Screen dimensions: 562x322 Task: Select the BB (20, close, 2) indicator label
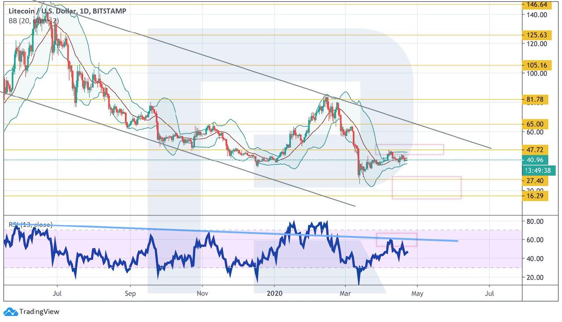tap(35, 20)
